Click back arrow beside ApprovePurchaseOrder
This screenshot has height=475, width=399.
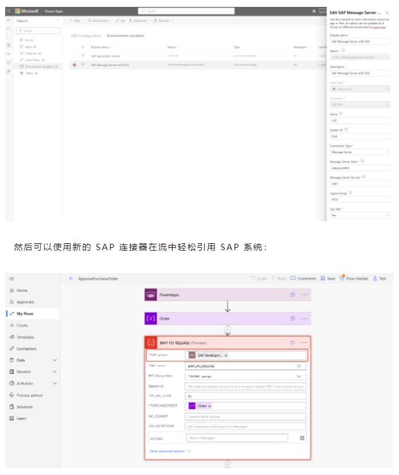71,278
